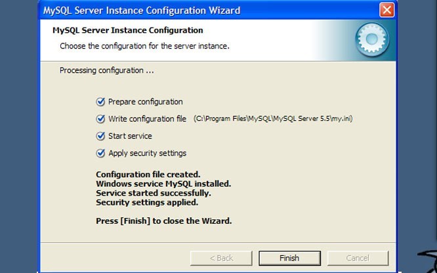The width and height of the screenshot is (437, 273).
Task: Click the disabled Back button
Action: tap(220, 258)
